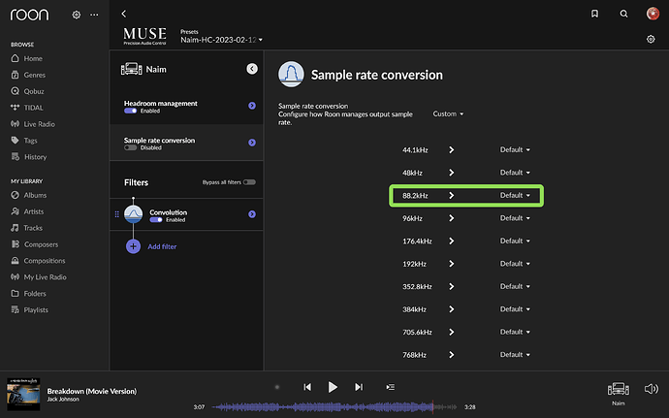Screen dimensions: 669x418
Task: Skip to previous track
Action: [x=307, y=387]
